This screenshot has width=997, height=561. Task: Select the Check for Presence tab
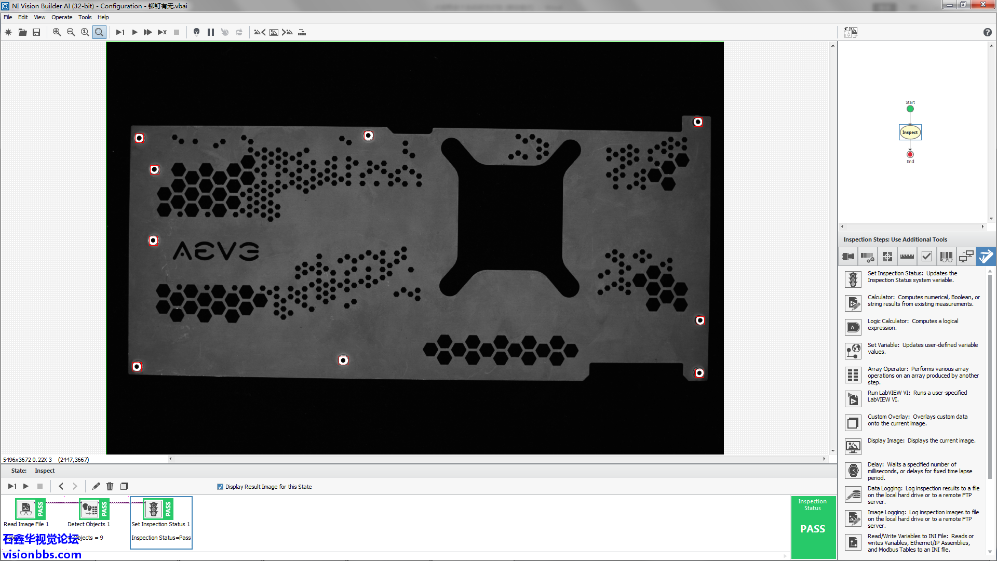927,256
